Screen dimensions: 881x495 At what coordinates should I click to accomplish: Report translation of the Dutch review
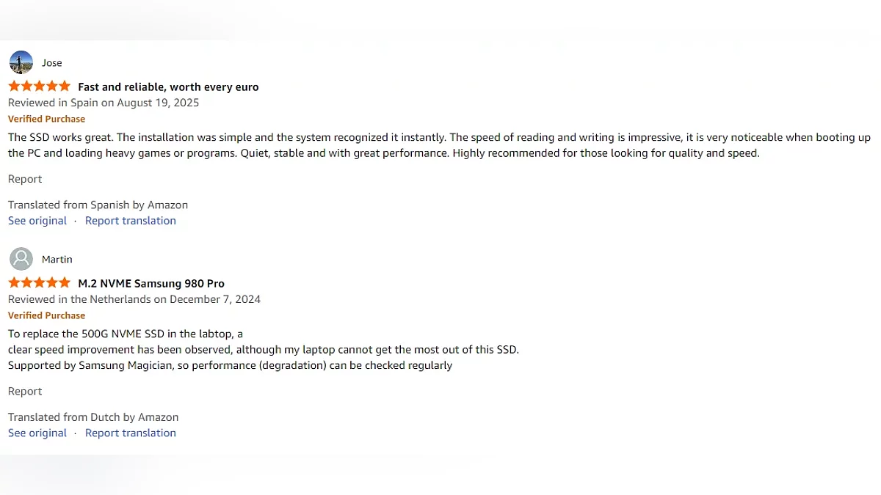pos(131,433)
